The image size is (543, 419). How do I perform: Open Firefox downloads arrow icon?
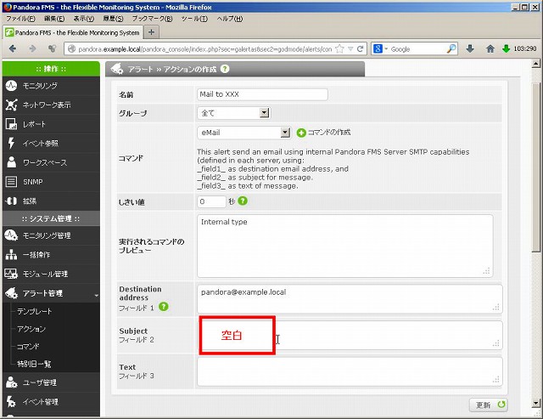(x=470, y=48)
